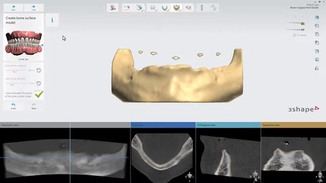
Task: Open the green arch panoramic curve step
Action: point(165,8)
